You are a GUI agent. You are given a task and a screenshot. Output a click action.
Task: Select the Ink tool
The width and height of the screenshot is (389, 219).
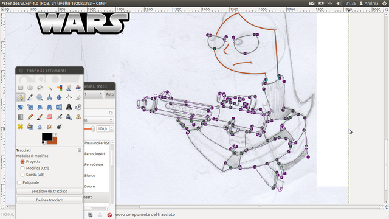(x=69, y=117)
